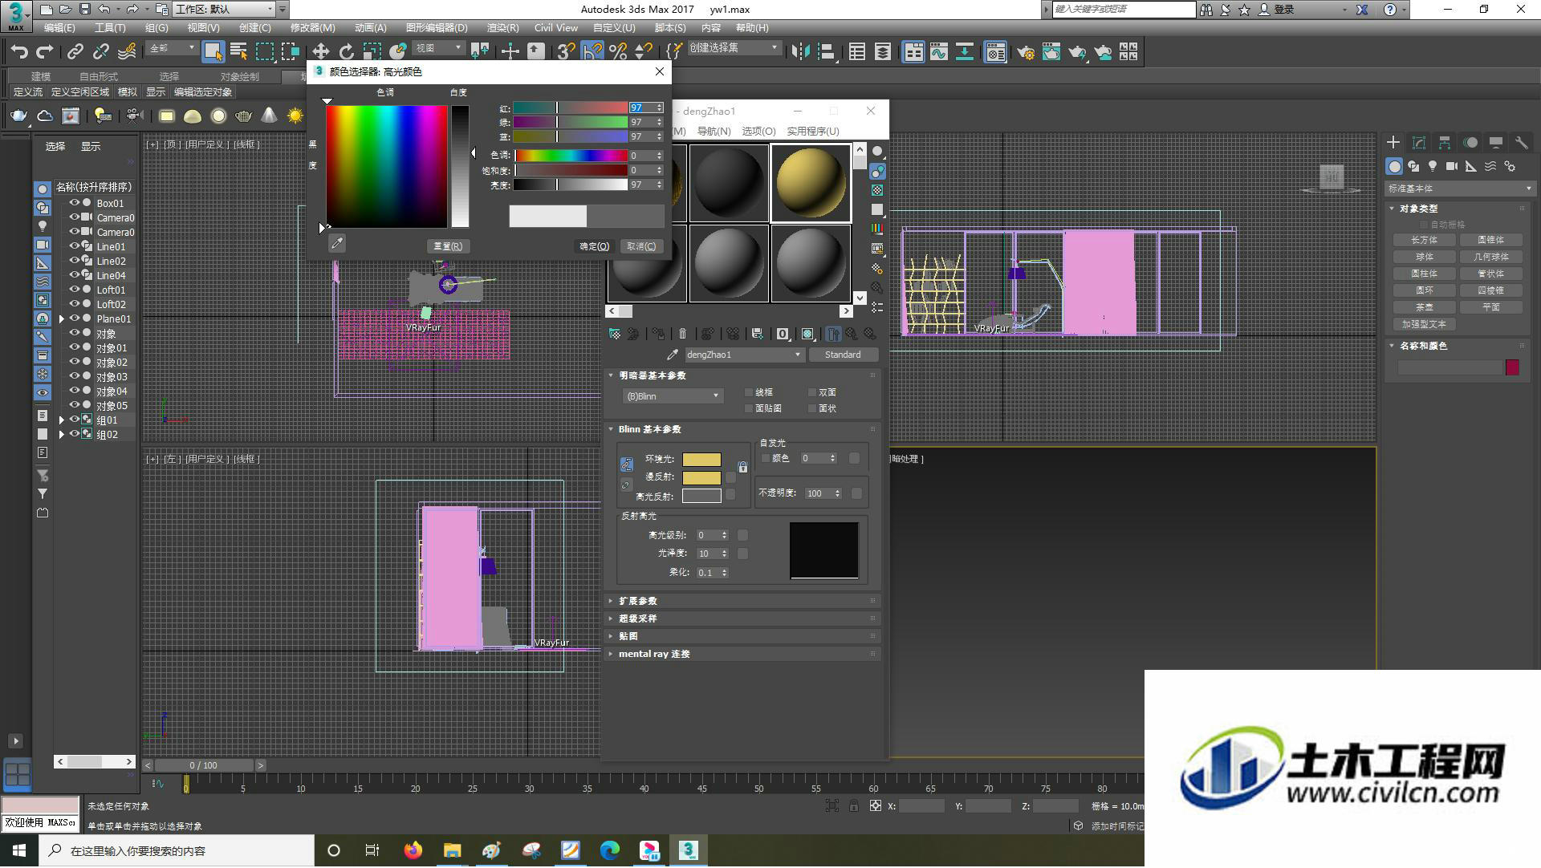Select the Cameras category icon

[1452, 166]
